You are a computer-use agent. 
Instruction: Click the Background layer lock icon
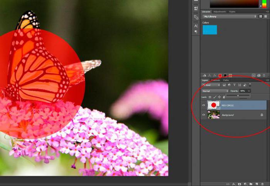262,115
